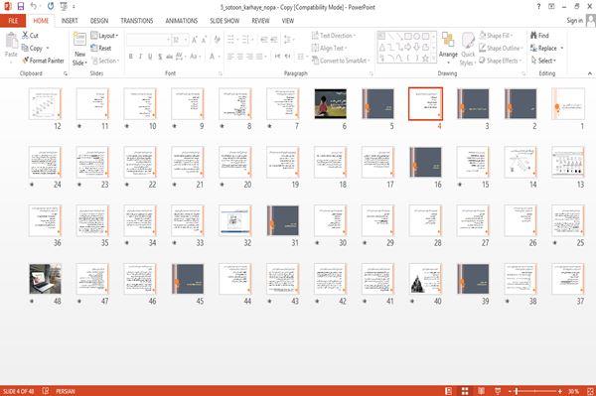
Task: Open the Align Text dropdown
Action: [329, 48]
